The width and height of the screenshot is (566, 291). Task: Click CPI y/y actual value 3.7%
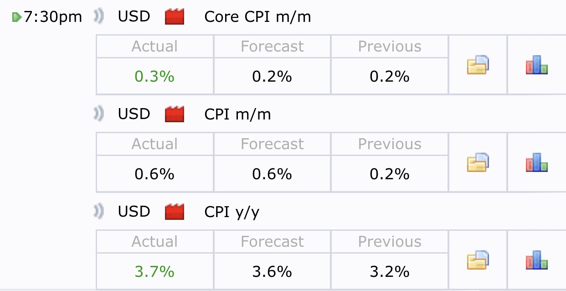pos(154,272)
